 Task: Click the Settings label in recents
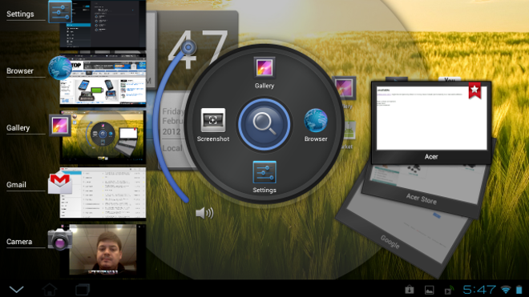[20, 14]
